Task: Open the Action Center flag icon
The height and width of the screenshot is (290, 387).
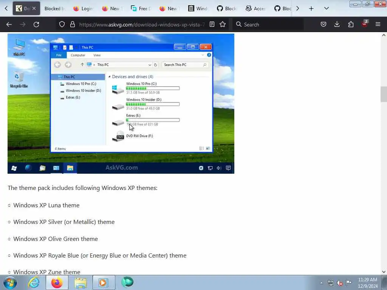Action: pos(348,282)
